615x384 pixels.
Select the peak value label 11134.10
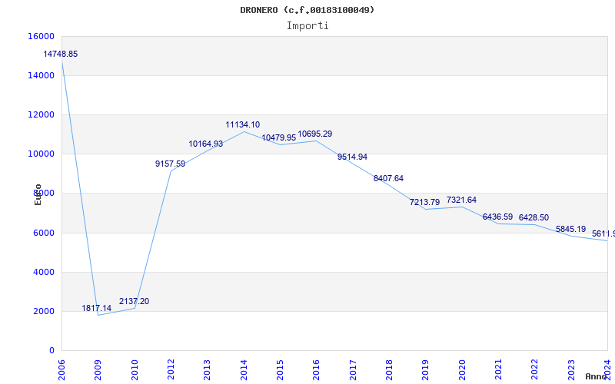[x=243, y=124]
